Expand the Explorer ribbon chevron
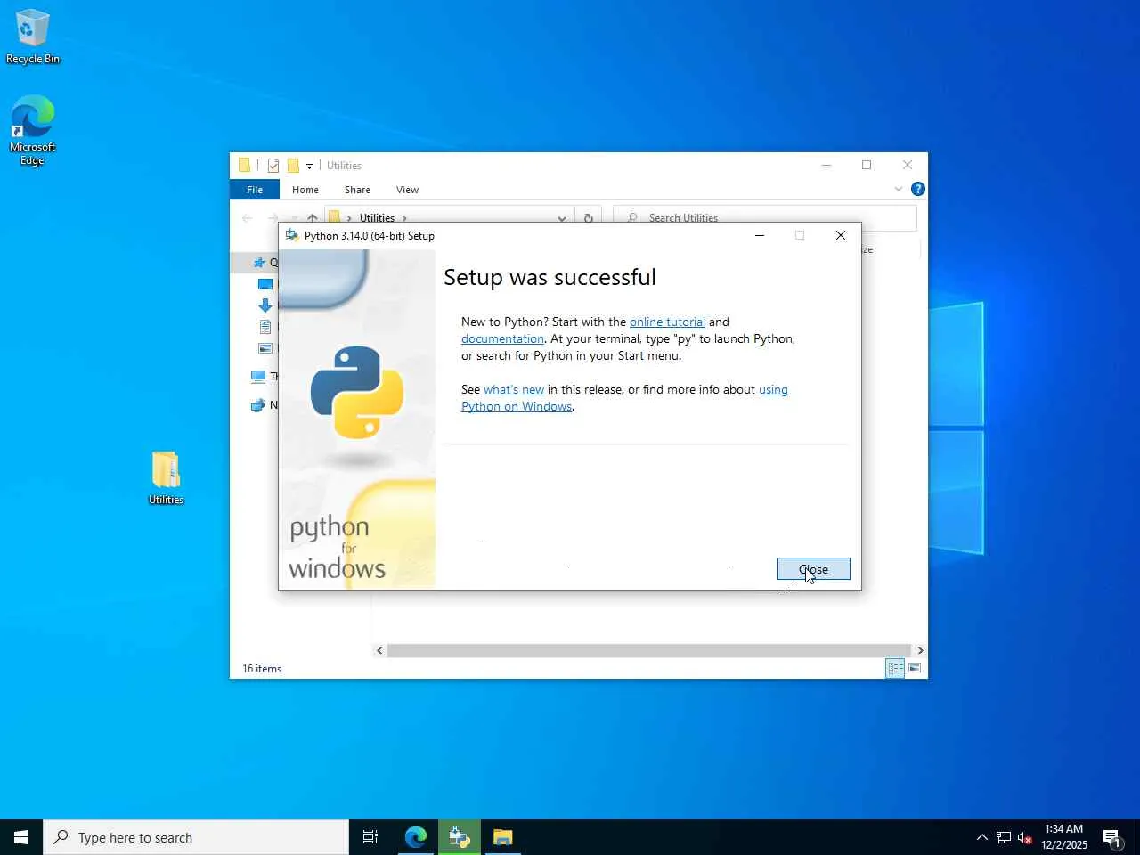Image resolution: width=1140 pixels, height=855 pixels. (898, 189)
